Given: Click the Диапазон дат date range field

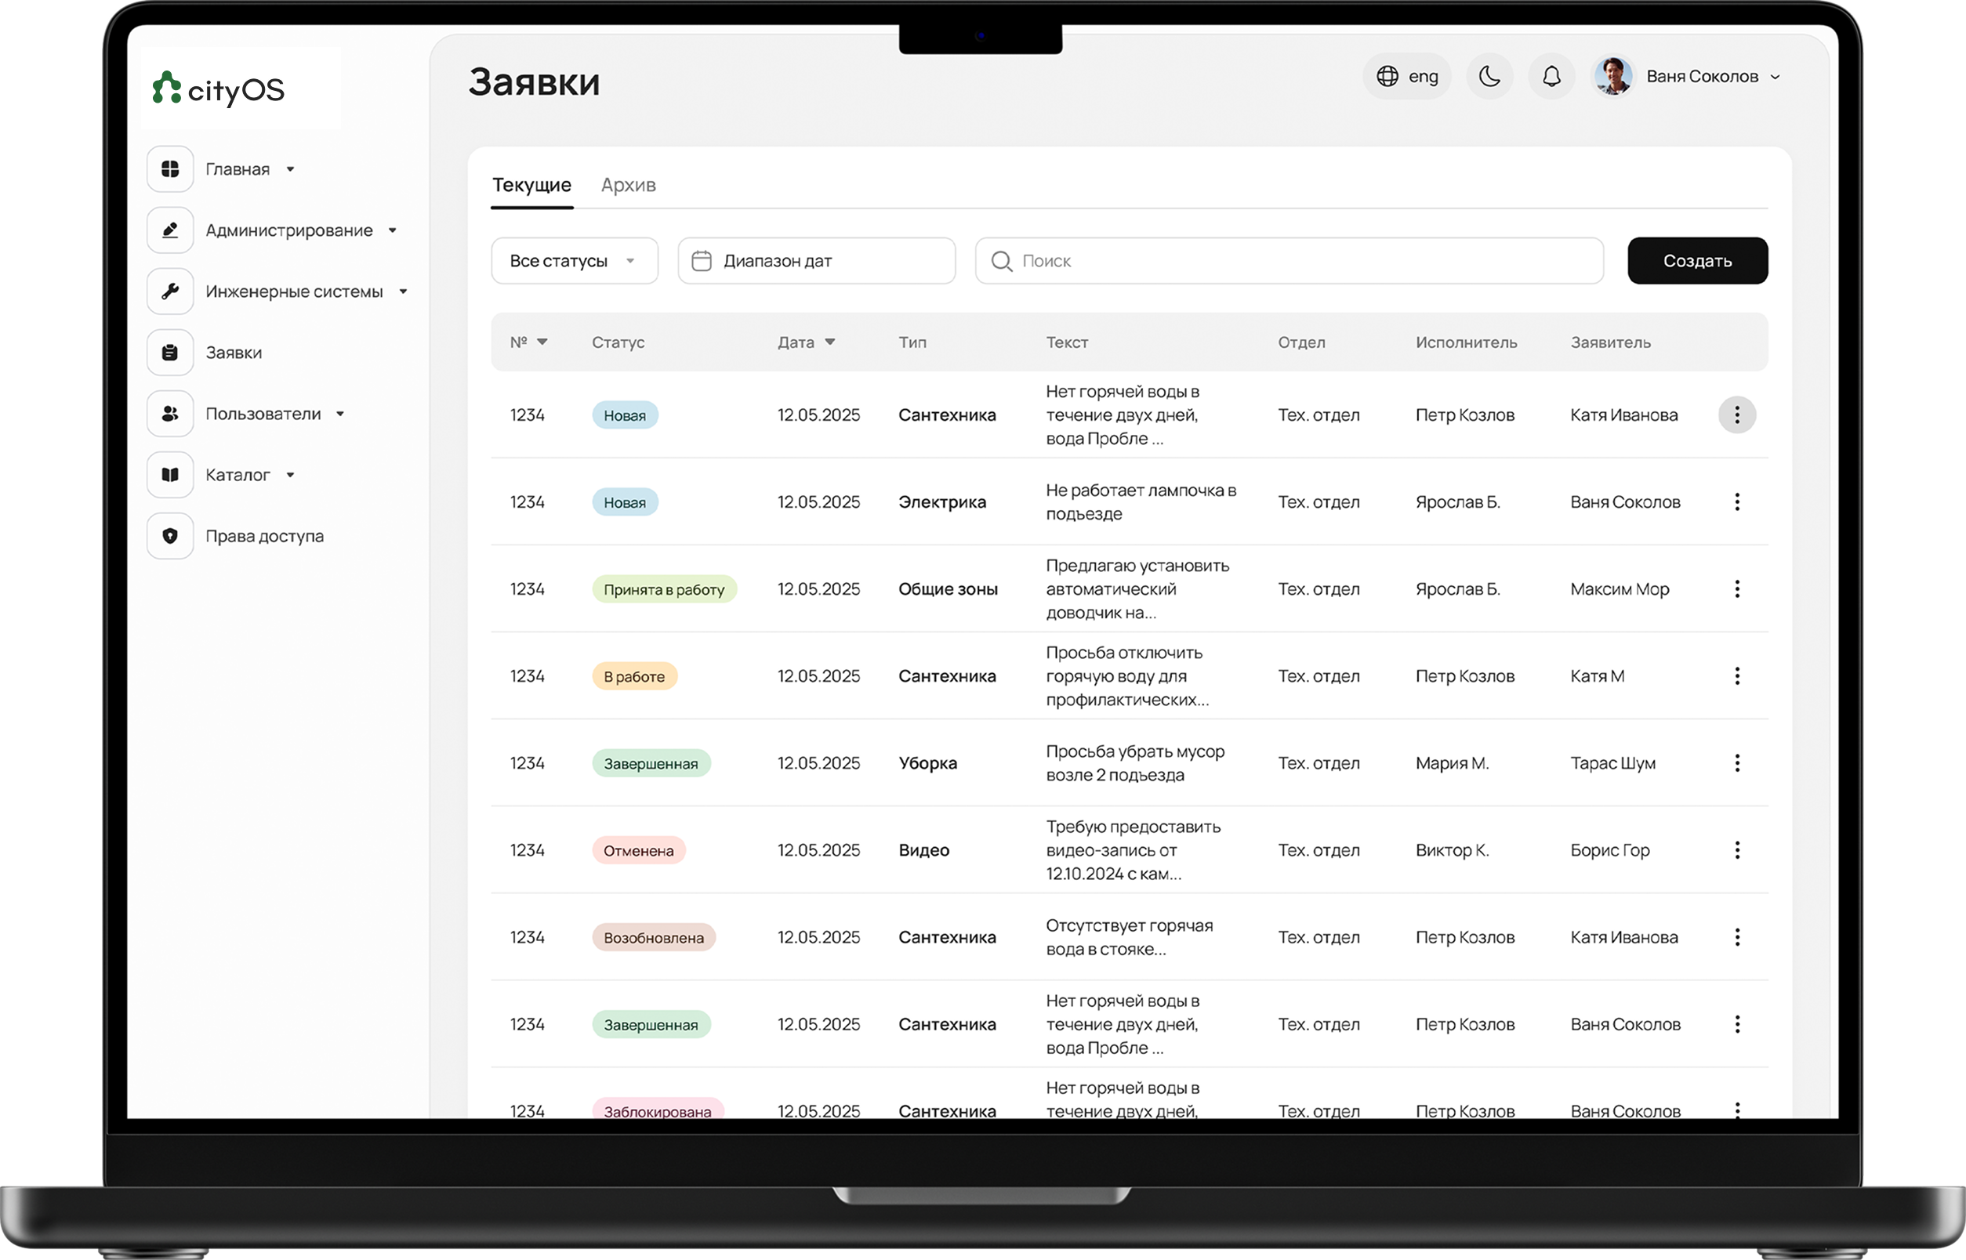Looking at the screenshot, I should click(817, 261).
